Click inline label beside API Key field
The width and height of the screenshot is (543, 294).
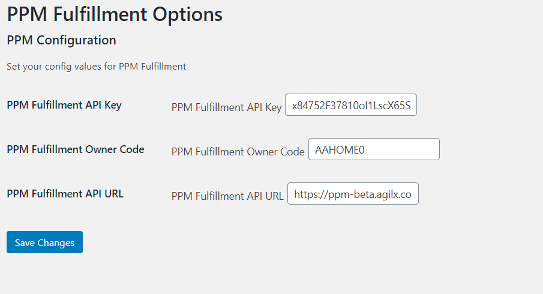[226, 107]
